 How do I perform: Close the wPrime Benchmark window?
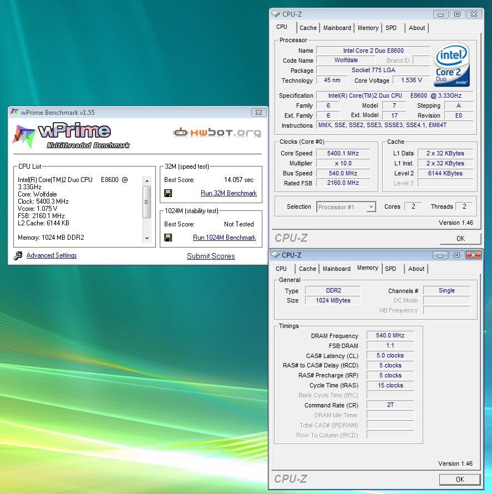point(258,113)
